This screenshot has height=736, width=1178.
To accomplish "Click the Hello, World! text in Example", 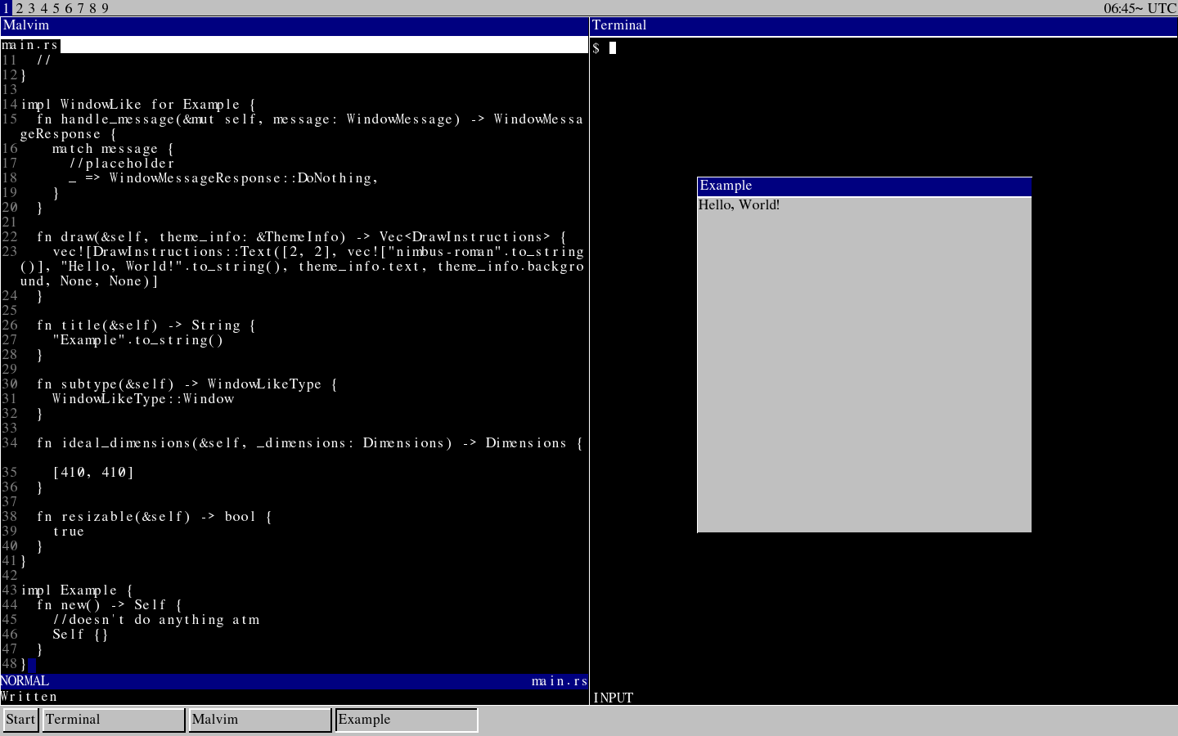I will [739, 204].
